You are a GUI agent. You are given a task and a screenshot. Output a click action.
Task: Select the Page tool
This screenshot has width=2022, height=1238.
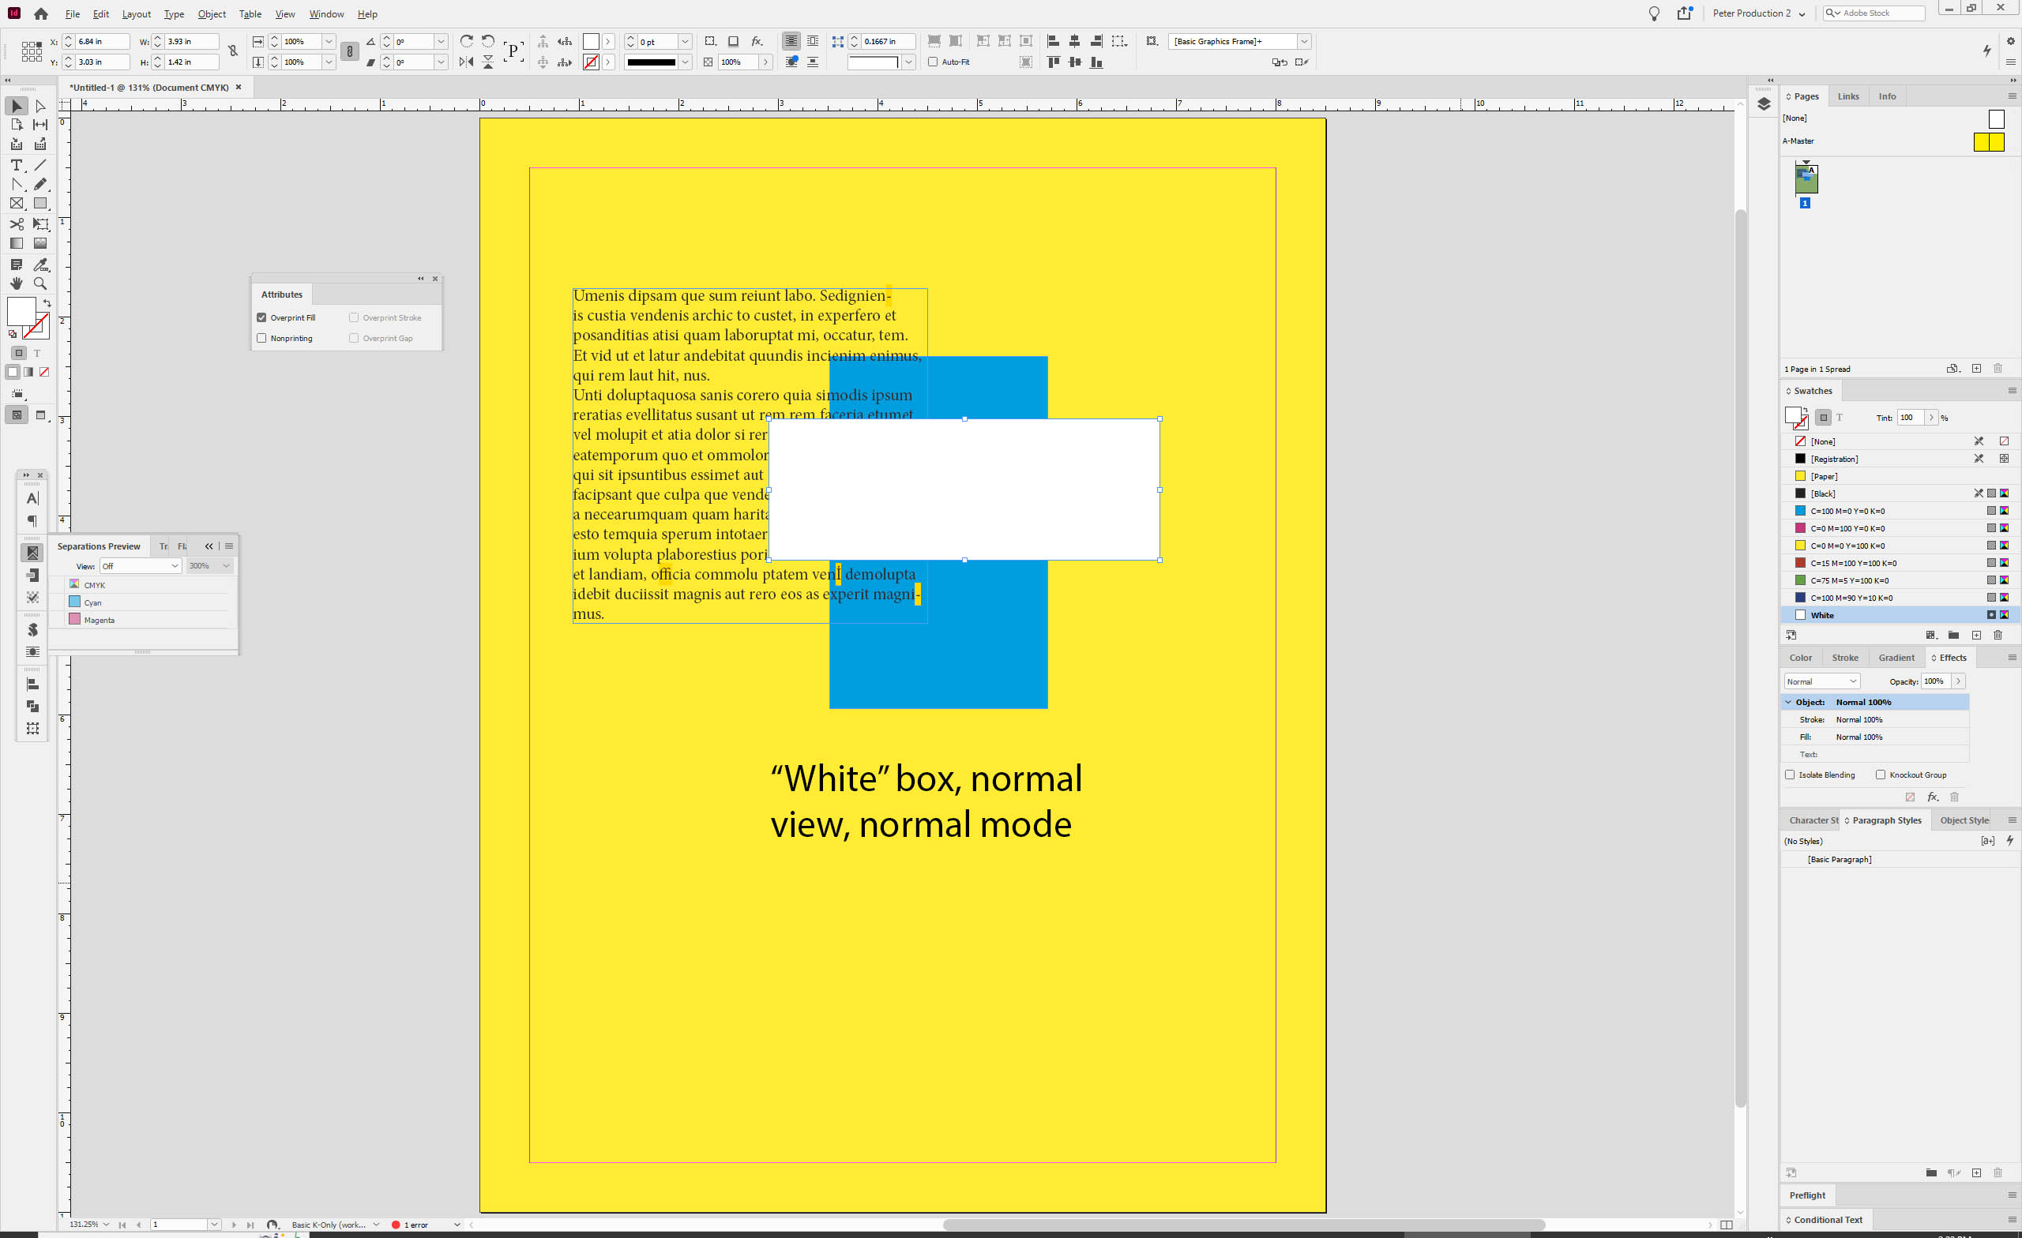(x=17, y=125)
